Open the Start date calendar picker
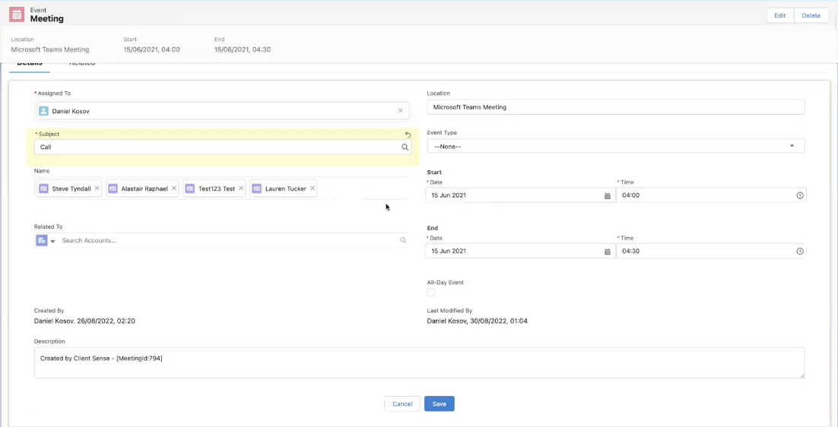 tap(607, 196)
